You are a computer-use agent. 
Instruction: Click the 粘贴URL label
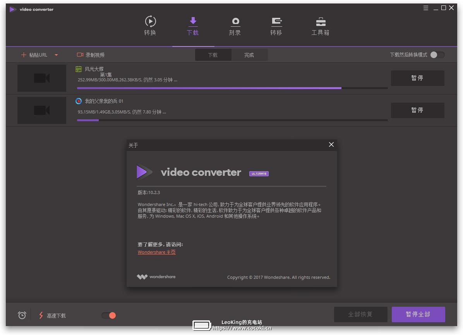[x=38, y=55]
